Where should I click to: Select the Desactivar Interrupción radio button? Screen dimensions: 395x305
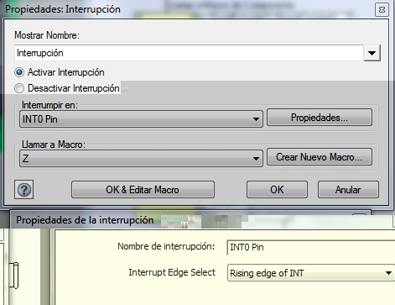[19, 88]
